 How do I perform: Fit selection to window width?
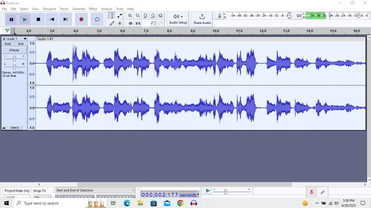[145, 16]
